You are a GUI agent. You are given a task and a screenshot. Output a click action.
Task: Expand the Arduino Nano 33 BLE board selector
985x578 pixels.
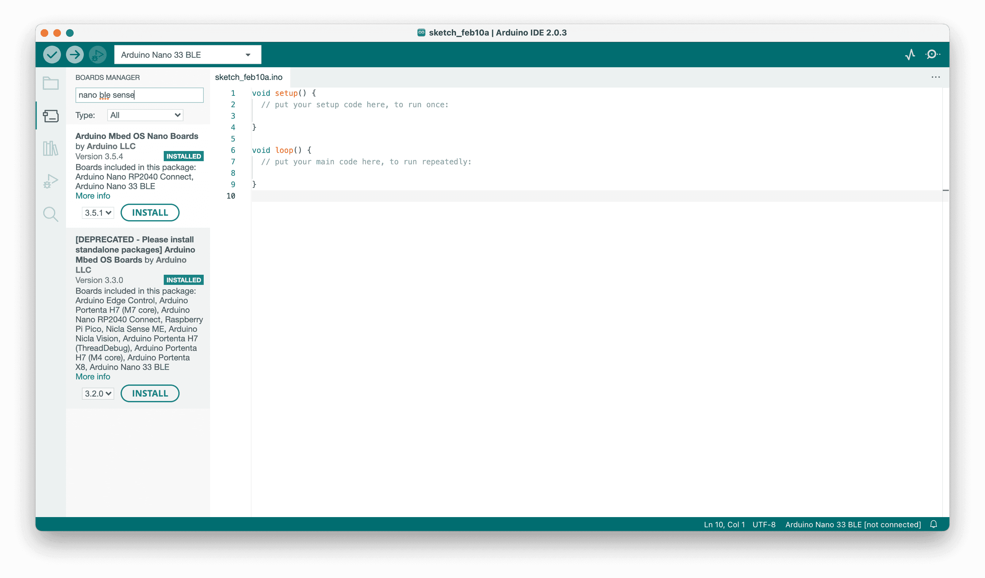click(x=187, y=55)
